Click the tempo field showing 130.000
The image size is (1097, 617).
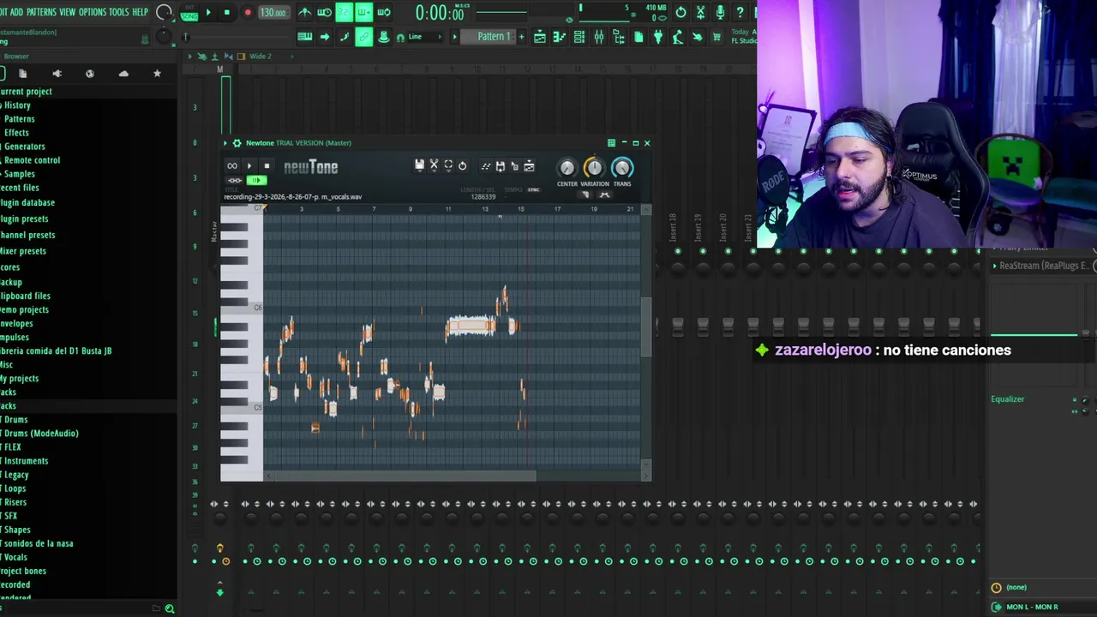pyautogui.click(x=273, y=13)
